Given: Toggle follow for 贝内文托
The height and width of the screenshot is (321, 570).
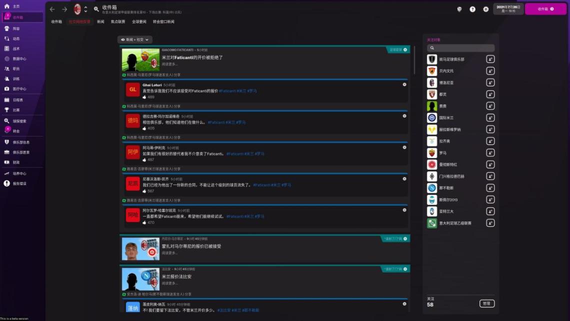Looking at the screenshot, I should pos(490,71).
